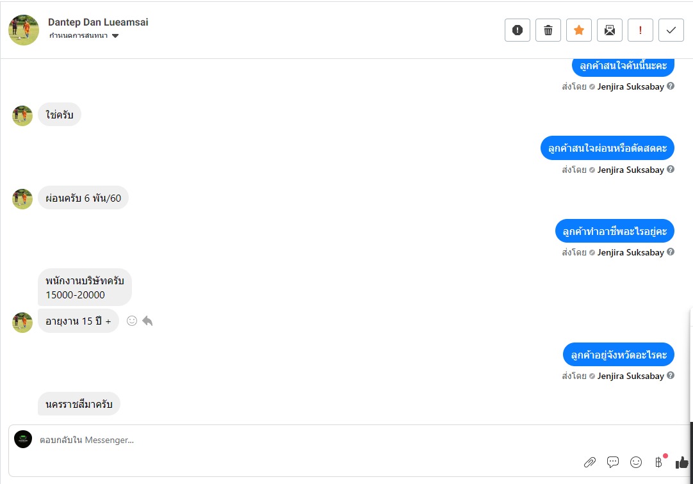The image size is (693, 484).
Task: Reply to the อายุงาน 15 ปี message arrow
Action: (x=147, y=321)
